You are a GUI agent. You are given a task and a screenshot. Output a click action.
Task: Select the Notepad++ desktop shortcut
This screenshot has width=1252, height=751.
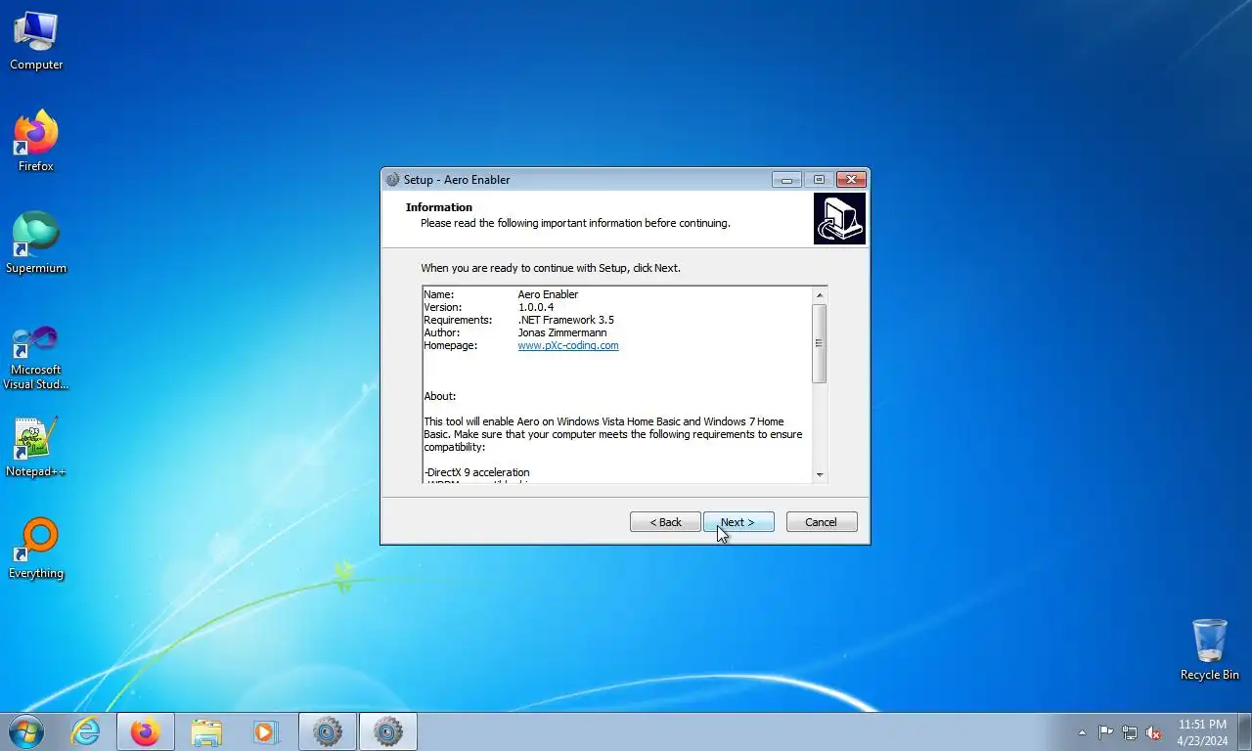pos(36,448)
